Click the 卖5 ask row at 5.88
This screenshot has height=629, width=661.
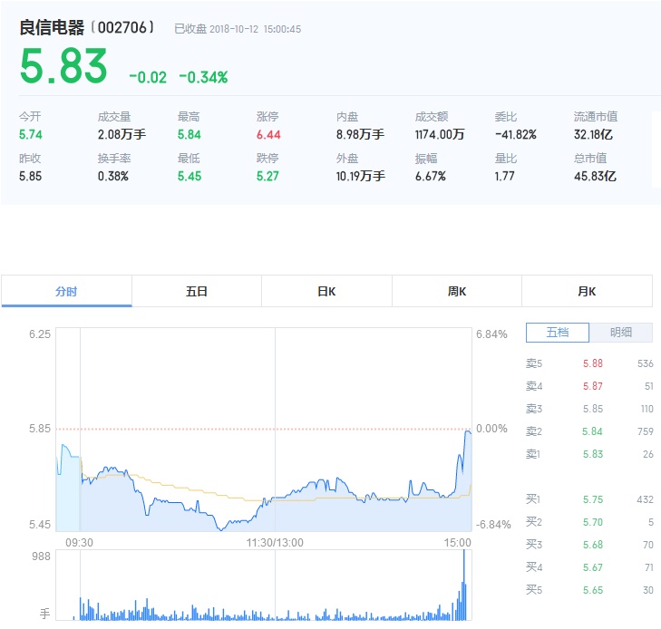coord(589,363)
